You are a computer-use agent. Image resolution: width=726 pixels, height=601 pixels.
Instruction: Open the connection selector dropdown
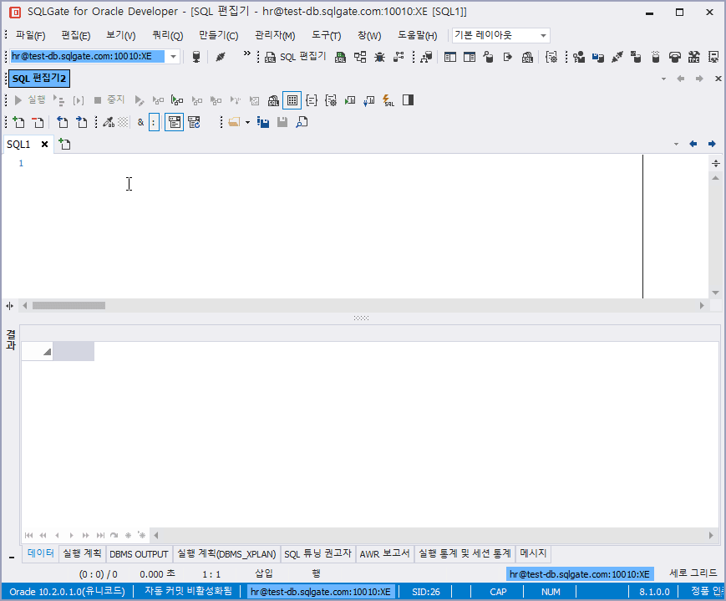pos(173,57)
